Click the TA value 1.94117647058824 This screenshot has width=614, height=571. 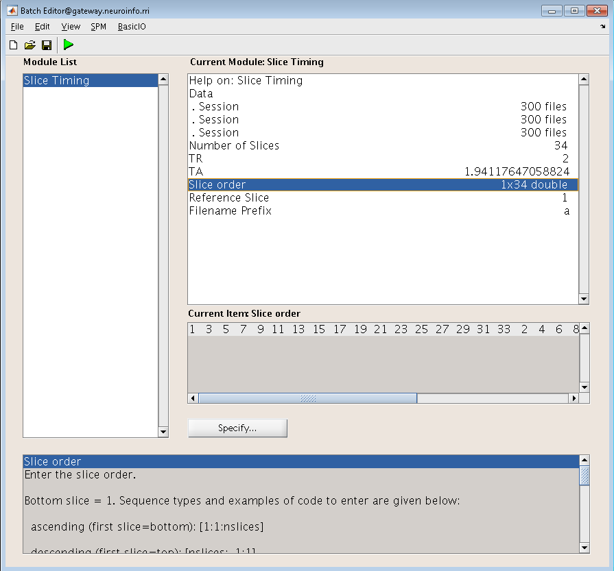pos(517,171)
